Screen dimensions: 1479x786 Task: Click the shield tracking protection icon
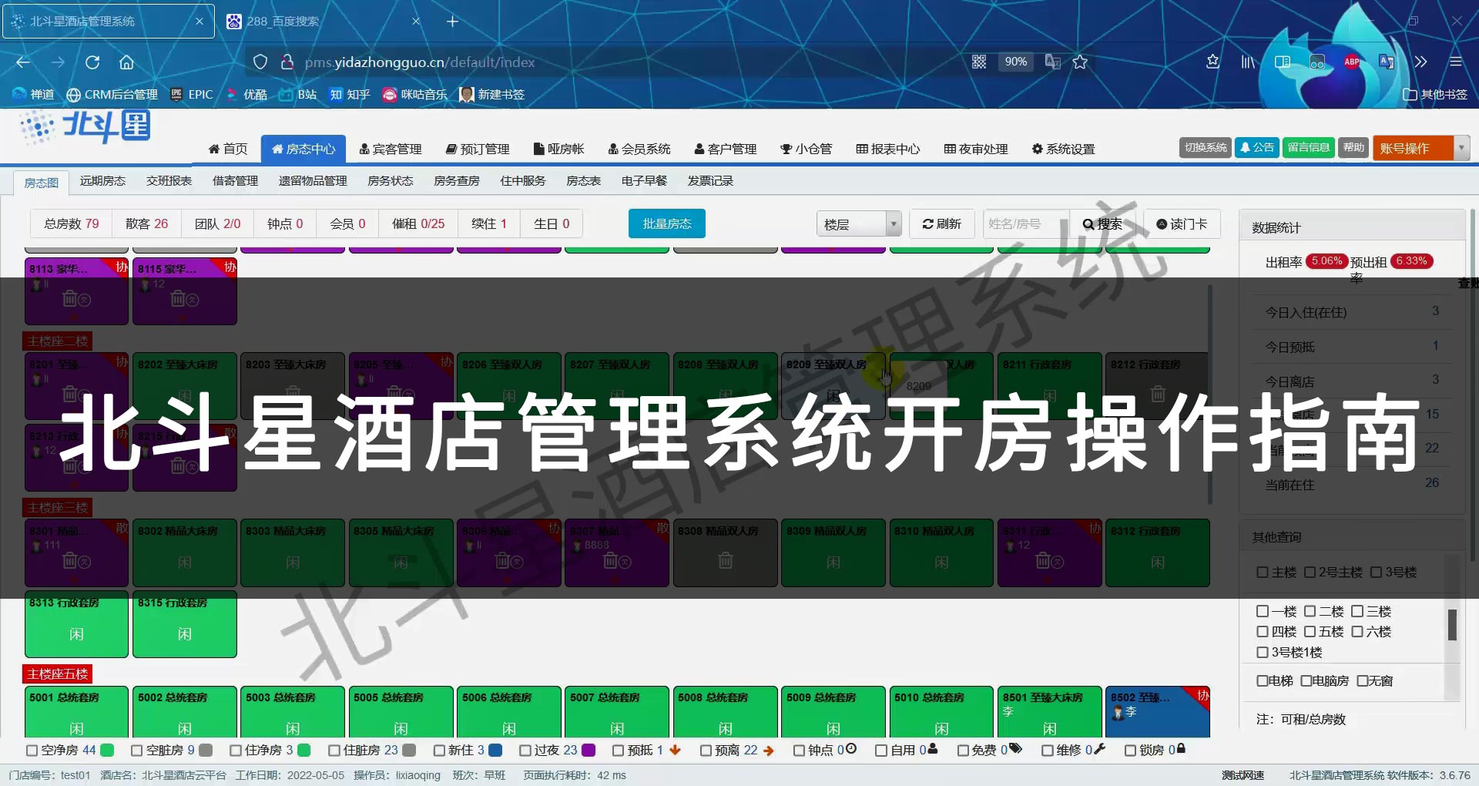click(260, 62)
